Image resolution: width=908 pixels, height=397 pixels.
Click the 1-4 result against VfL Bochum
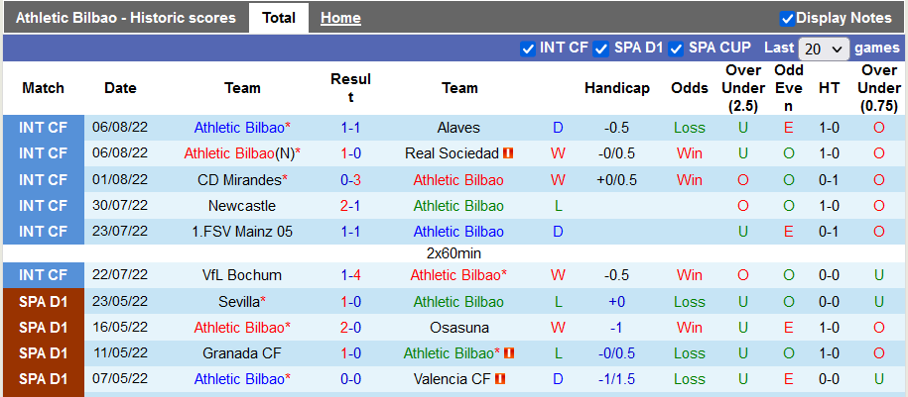tap(350, 275)
